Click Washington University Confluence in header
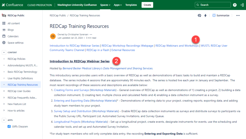This screenshot has height=139, width=246. [77, 5]
